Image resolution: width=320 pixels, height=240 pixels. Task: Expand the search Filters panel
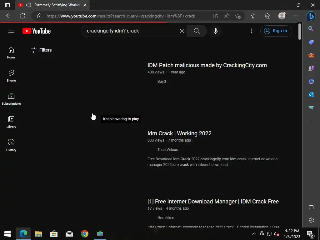point(41,50)
